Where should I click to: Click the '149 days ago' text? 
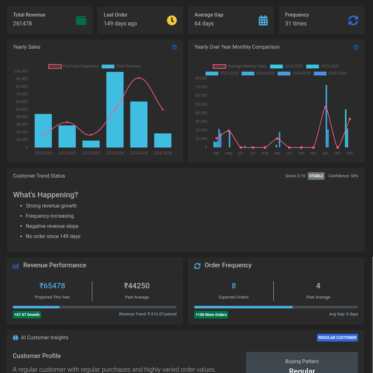click(x=120, y=24)
